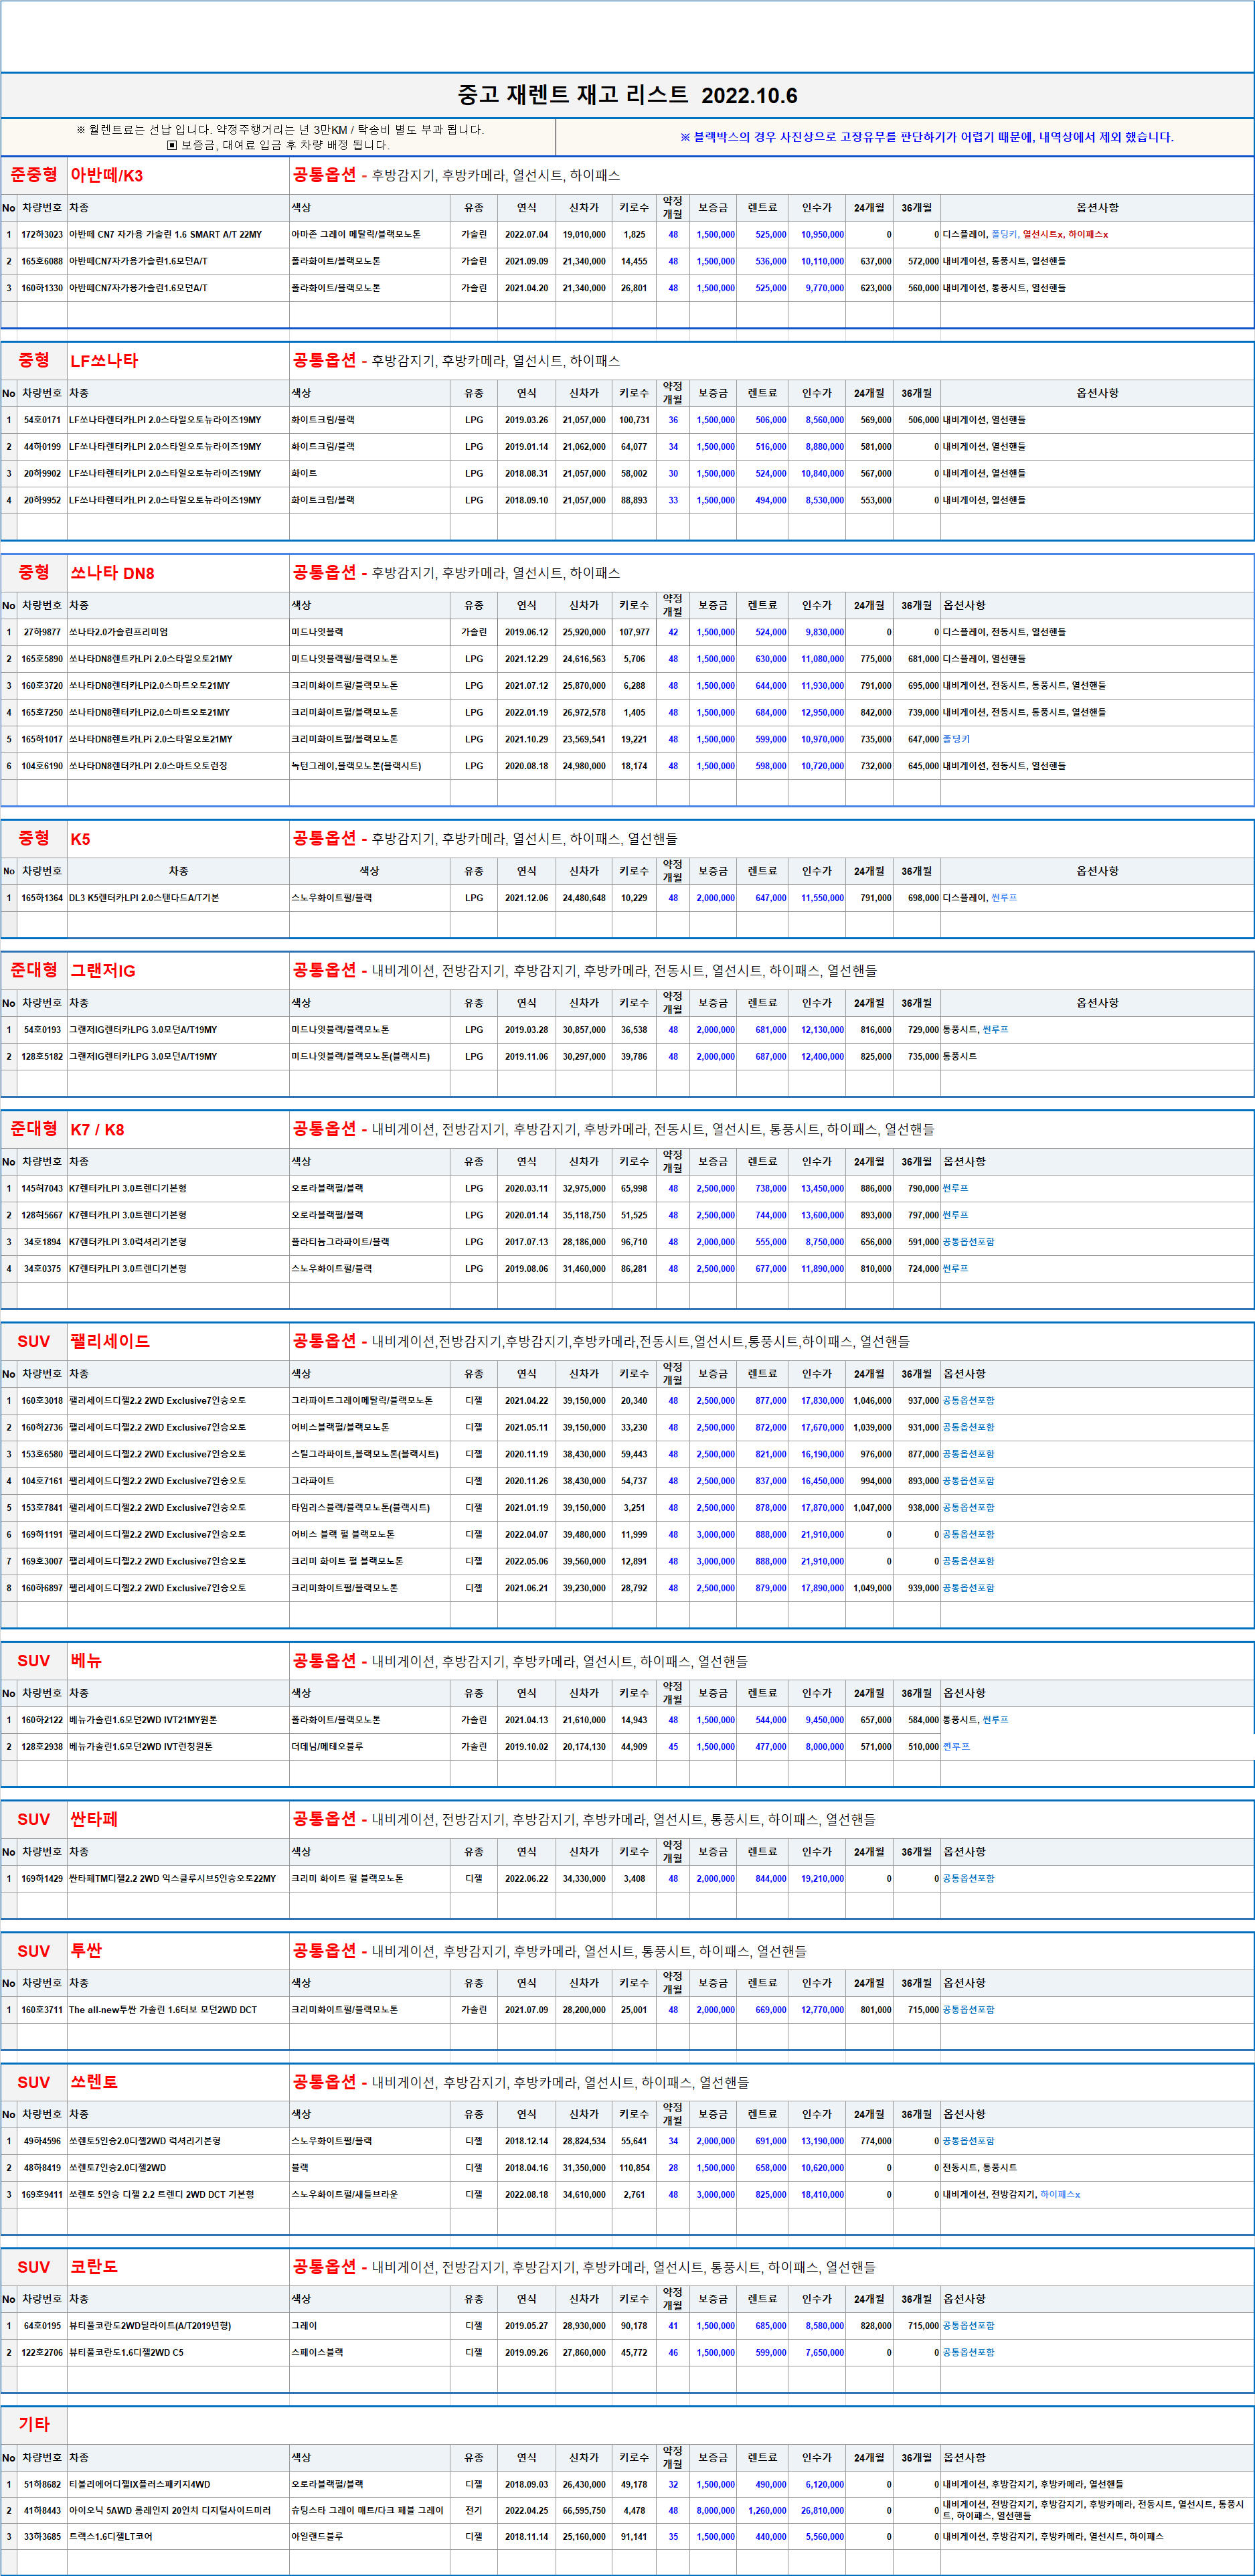Select plate number cell '160하1330'
This screenshot has height=2576, width=1255.
[42, 288]
